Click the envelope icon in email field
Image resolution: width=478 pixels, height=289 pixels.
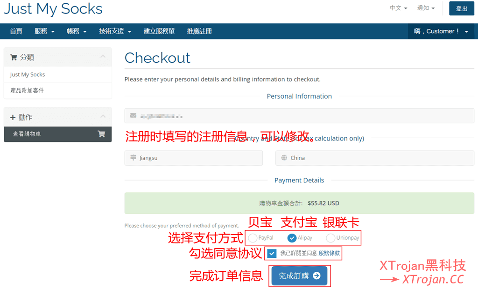pyautogui.click(x=134, y=115)
